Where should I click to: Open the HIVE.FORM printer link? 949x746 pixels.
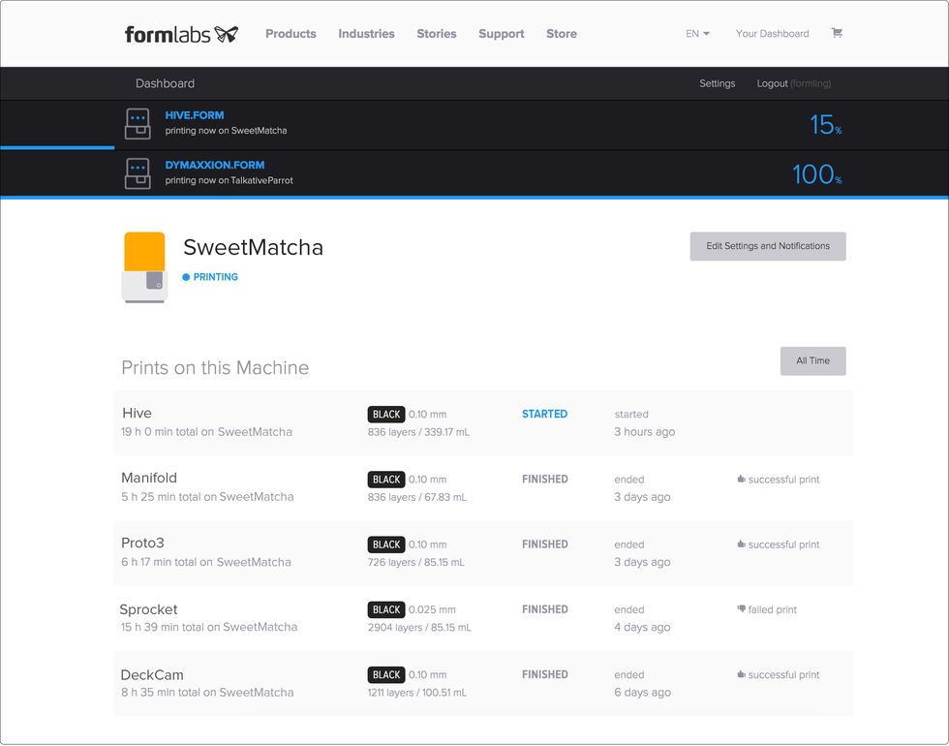(194, 114)
